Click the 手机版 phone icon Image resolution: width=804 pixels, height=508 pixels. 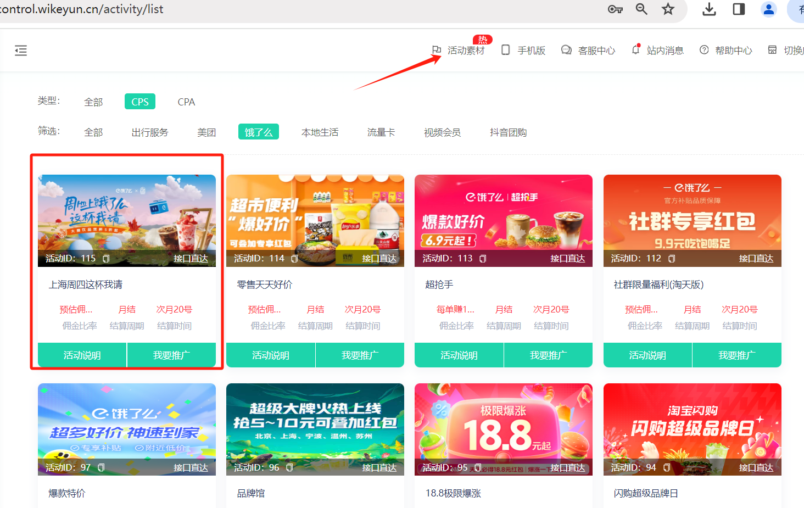(x=506, y=50)
